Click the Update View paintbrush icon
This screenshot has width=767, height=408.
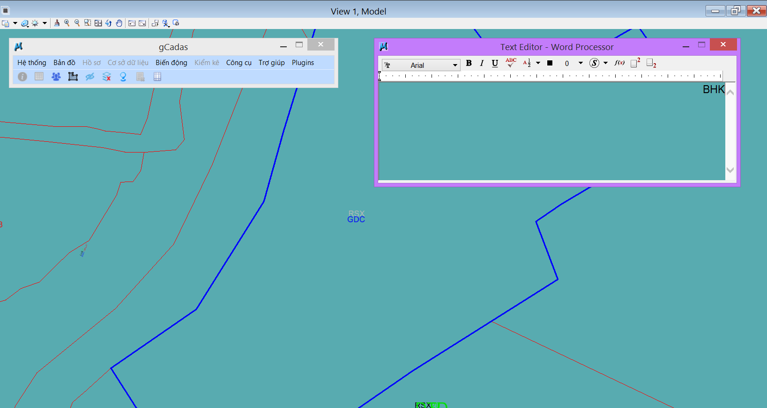point(57,23)
